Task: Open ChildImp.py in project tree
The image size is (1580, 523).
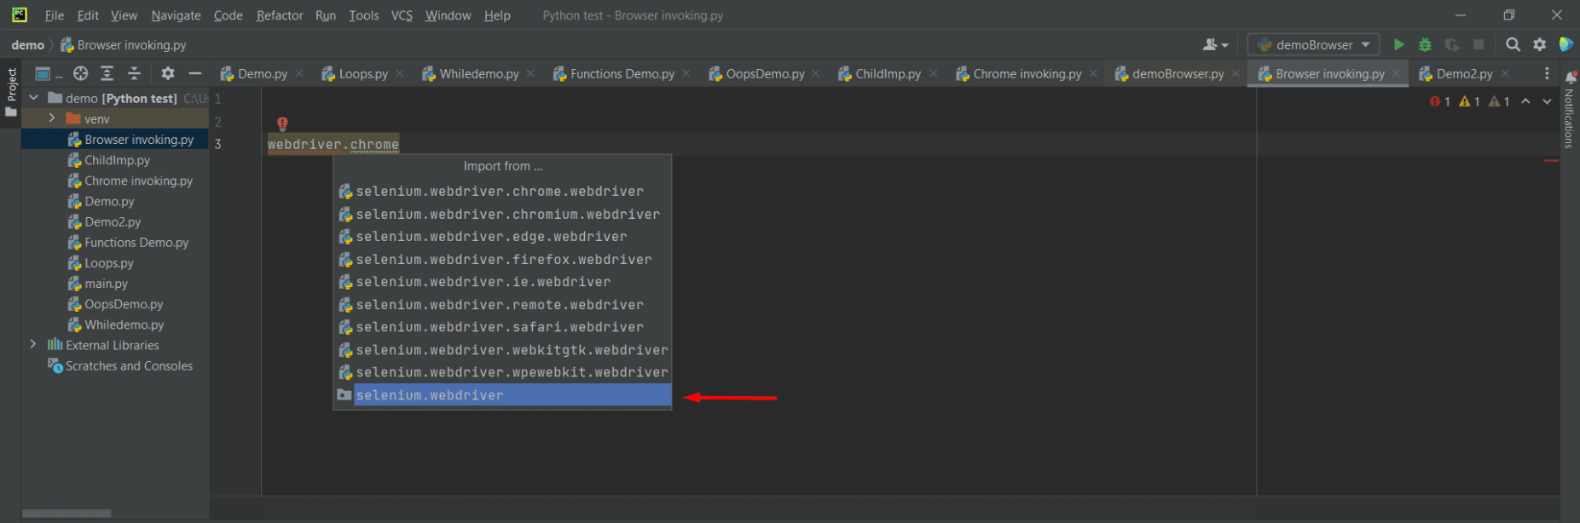Action: pyautogui.click(x=117, y=160)
